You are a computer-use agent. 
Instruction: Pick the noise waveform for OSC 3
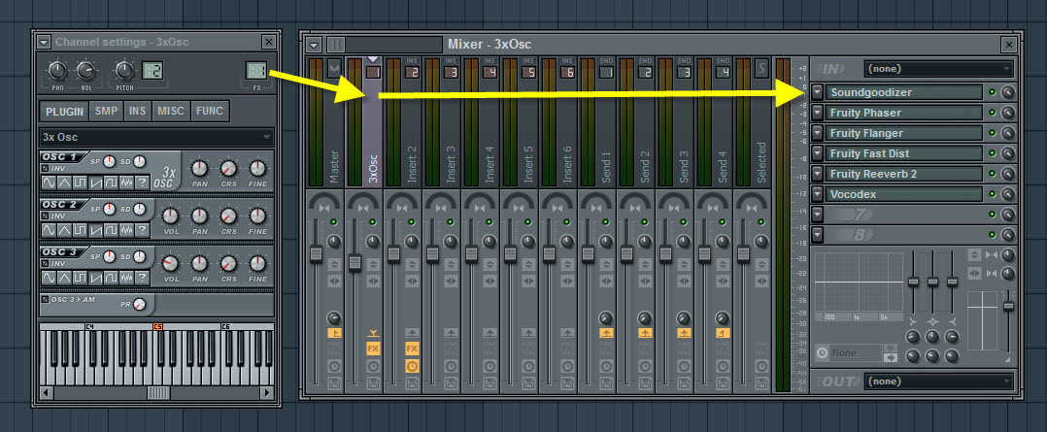[x=125, y=276]
